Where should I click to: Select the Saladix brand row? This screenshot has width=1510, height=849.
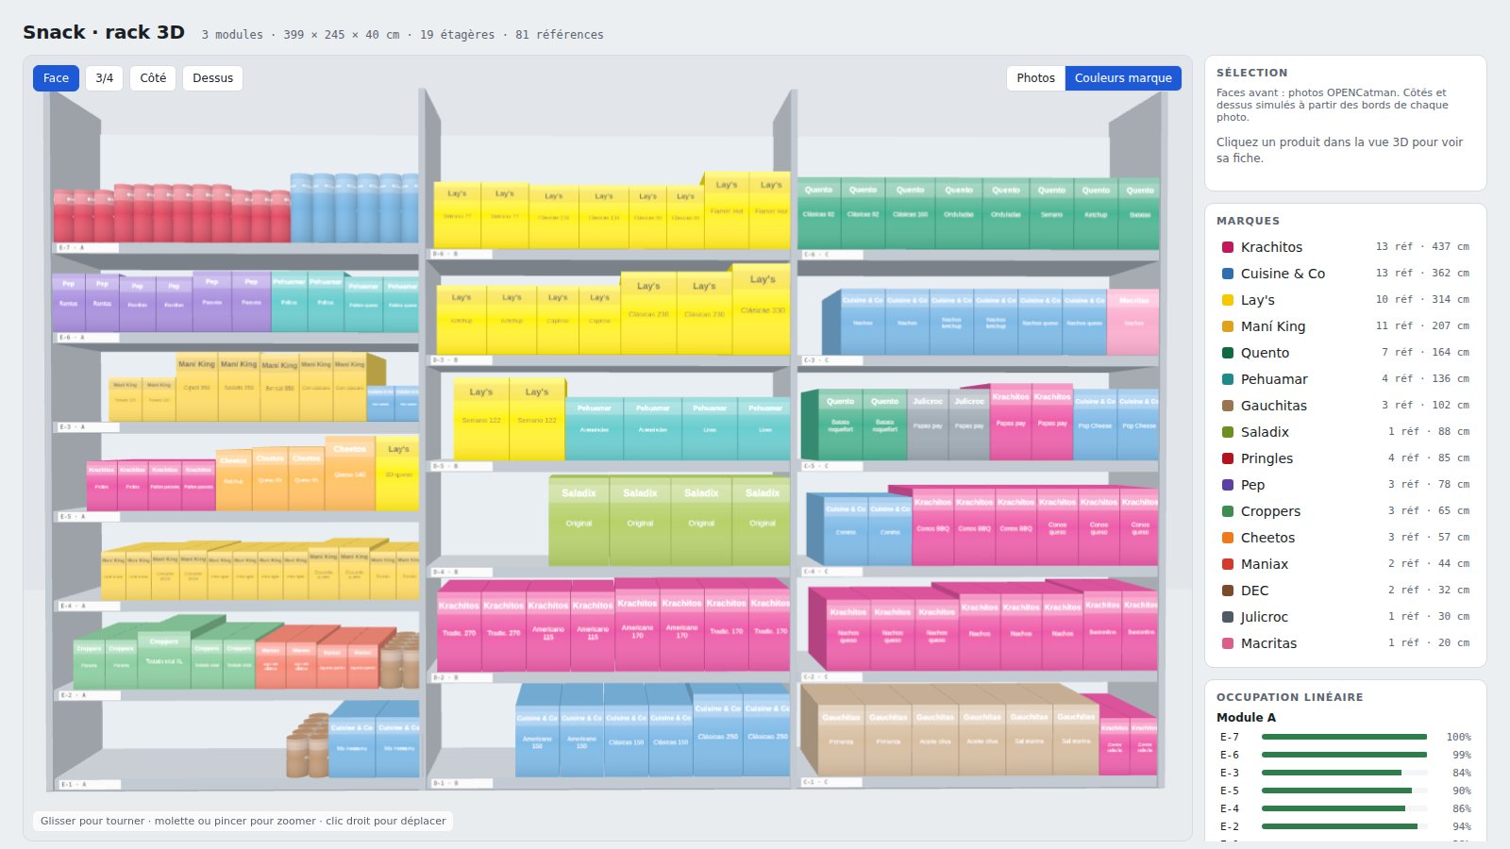(1345, 432)
